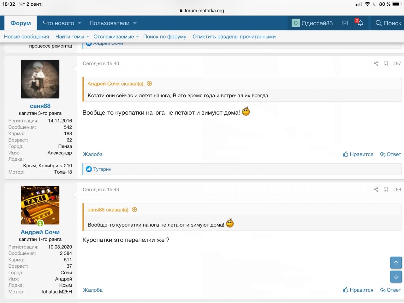View саня88's profile avatar picture
This screenshot has height=303, width=404.
[40, 79]
